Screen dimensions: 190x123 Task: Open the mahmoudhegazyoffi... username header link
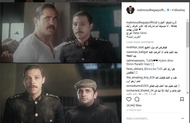(151, 10)
